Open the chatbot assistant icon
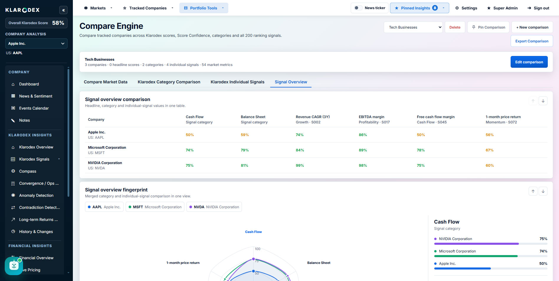The image size is (559, 281). [x=14, y=266]
